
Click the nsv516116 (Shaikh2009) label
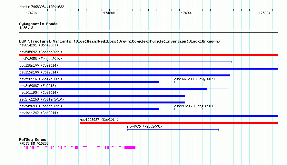pos(41,79)
